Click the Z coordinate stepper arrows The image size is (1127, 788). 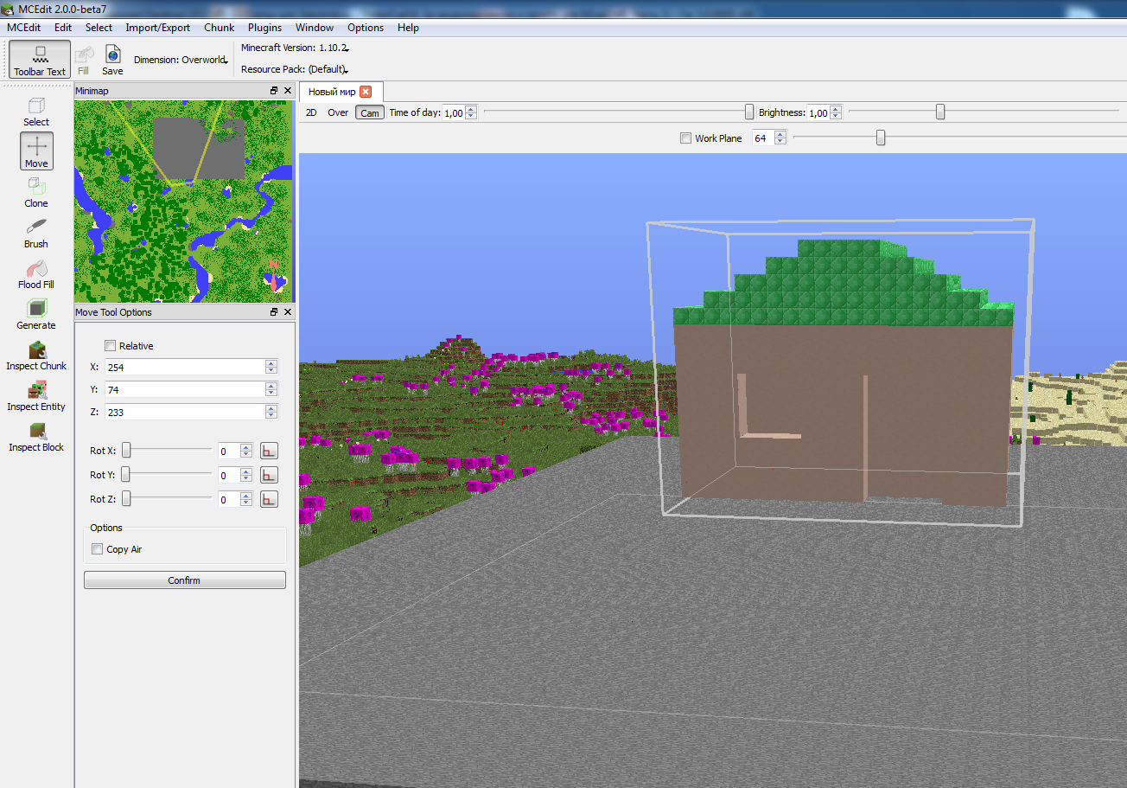pos(271,412)
